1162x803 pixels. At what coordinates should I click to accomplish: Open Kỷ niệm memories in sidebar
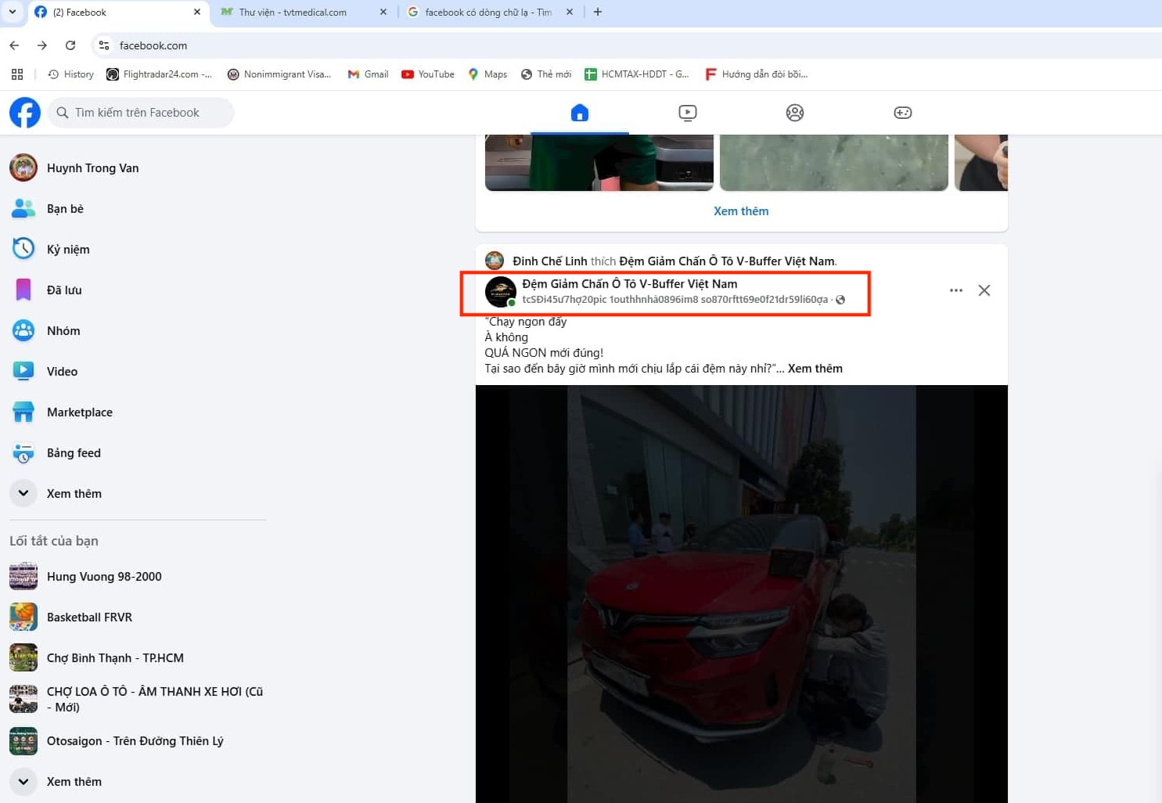tap(68, 250)
